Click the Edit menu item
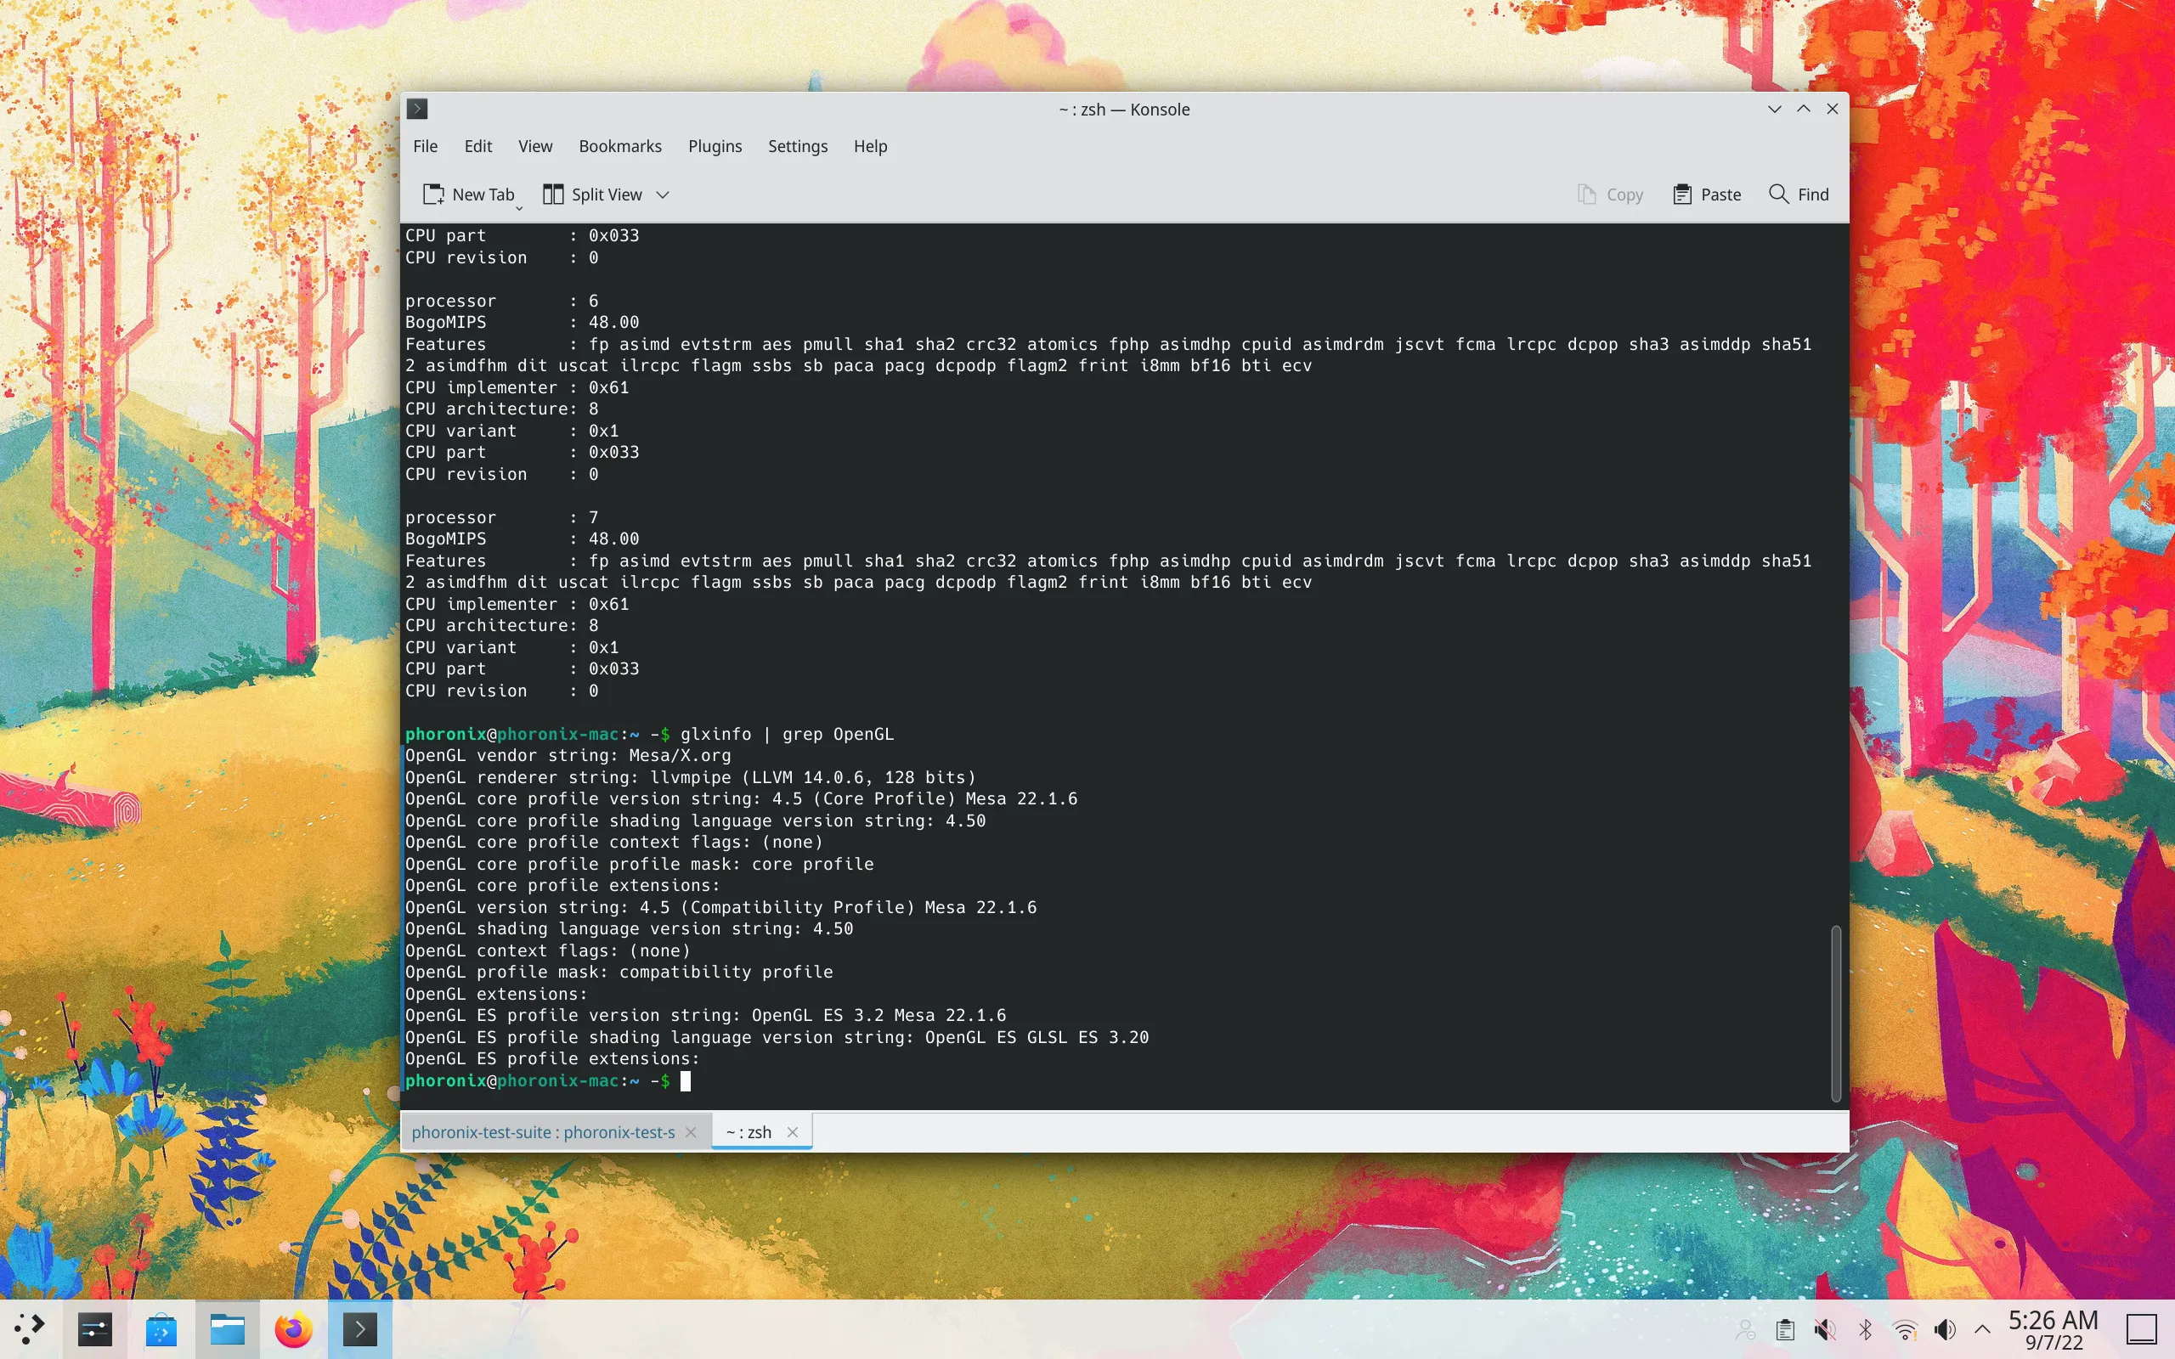 point(476,145)
